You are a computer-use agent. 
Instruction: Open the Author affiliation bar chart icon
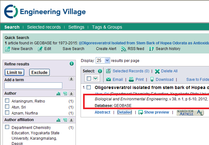(x=58, y=120)
